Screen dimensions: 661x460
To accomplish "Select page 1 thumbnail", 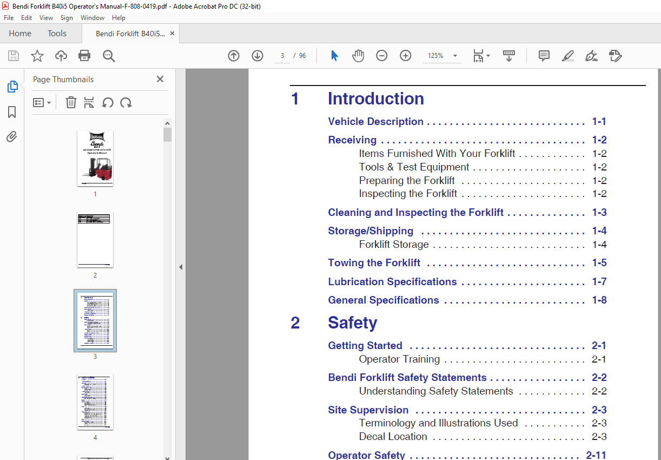I will tap(95, 159).
